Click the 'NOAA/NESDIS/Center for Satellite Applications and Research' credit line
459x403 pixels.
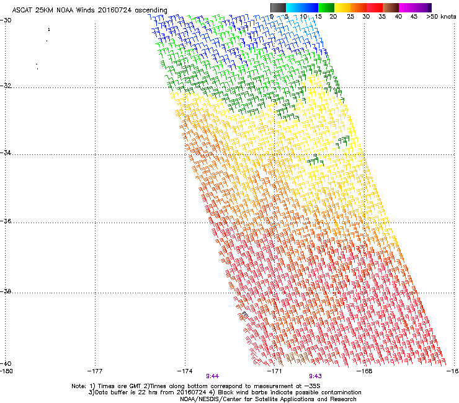[x=268, y=399]
